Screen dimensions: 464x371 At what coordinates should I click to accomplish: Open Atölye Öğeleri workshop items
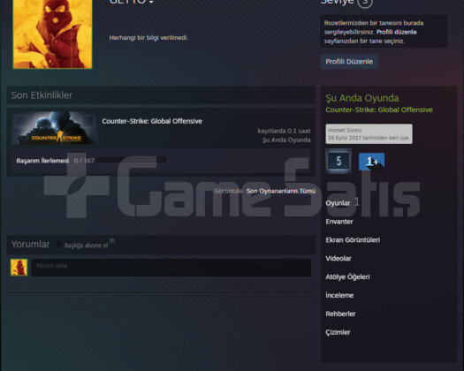(x=347, y=276)
